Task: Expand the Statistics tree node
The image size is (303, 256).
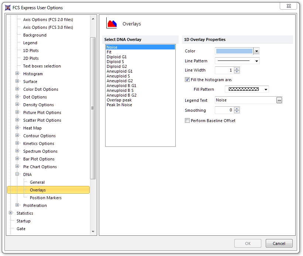Action: coord(11,213)
